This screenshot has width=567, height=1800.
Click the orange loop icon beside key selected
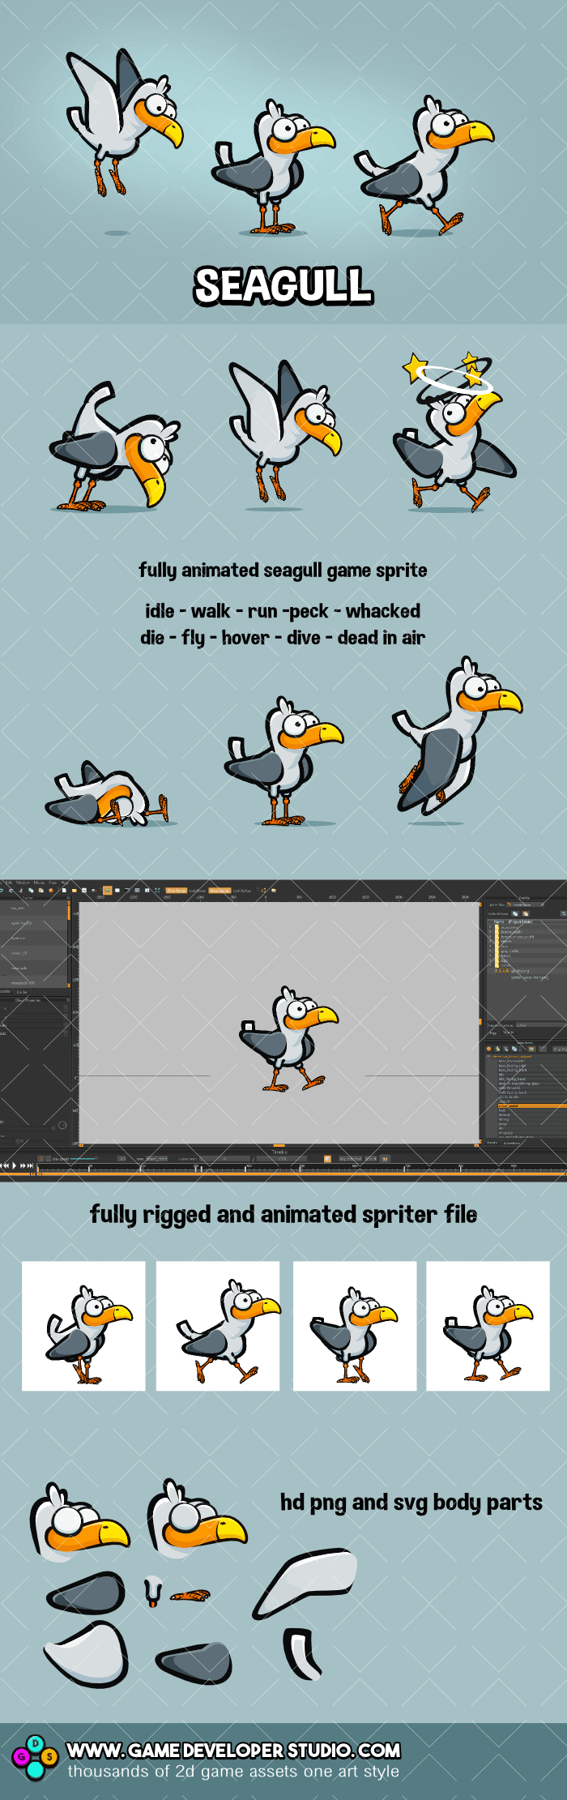coord(327,1159)
